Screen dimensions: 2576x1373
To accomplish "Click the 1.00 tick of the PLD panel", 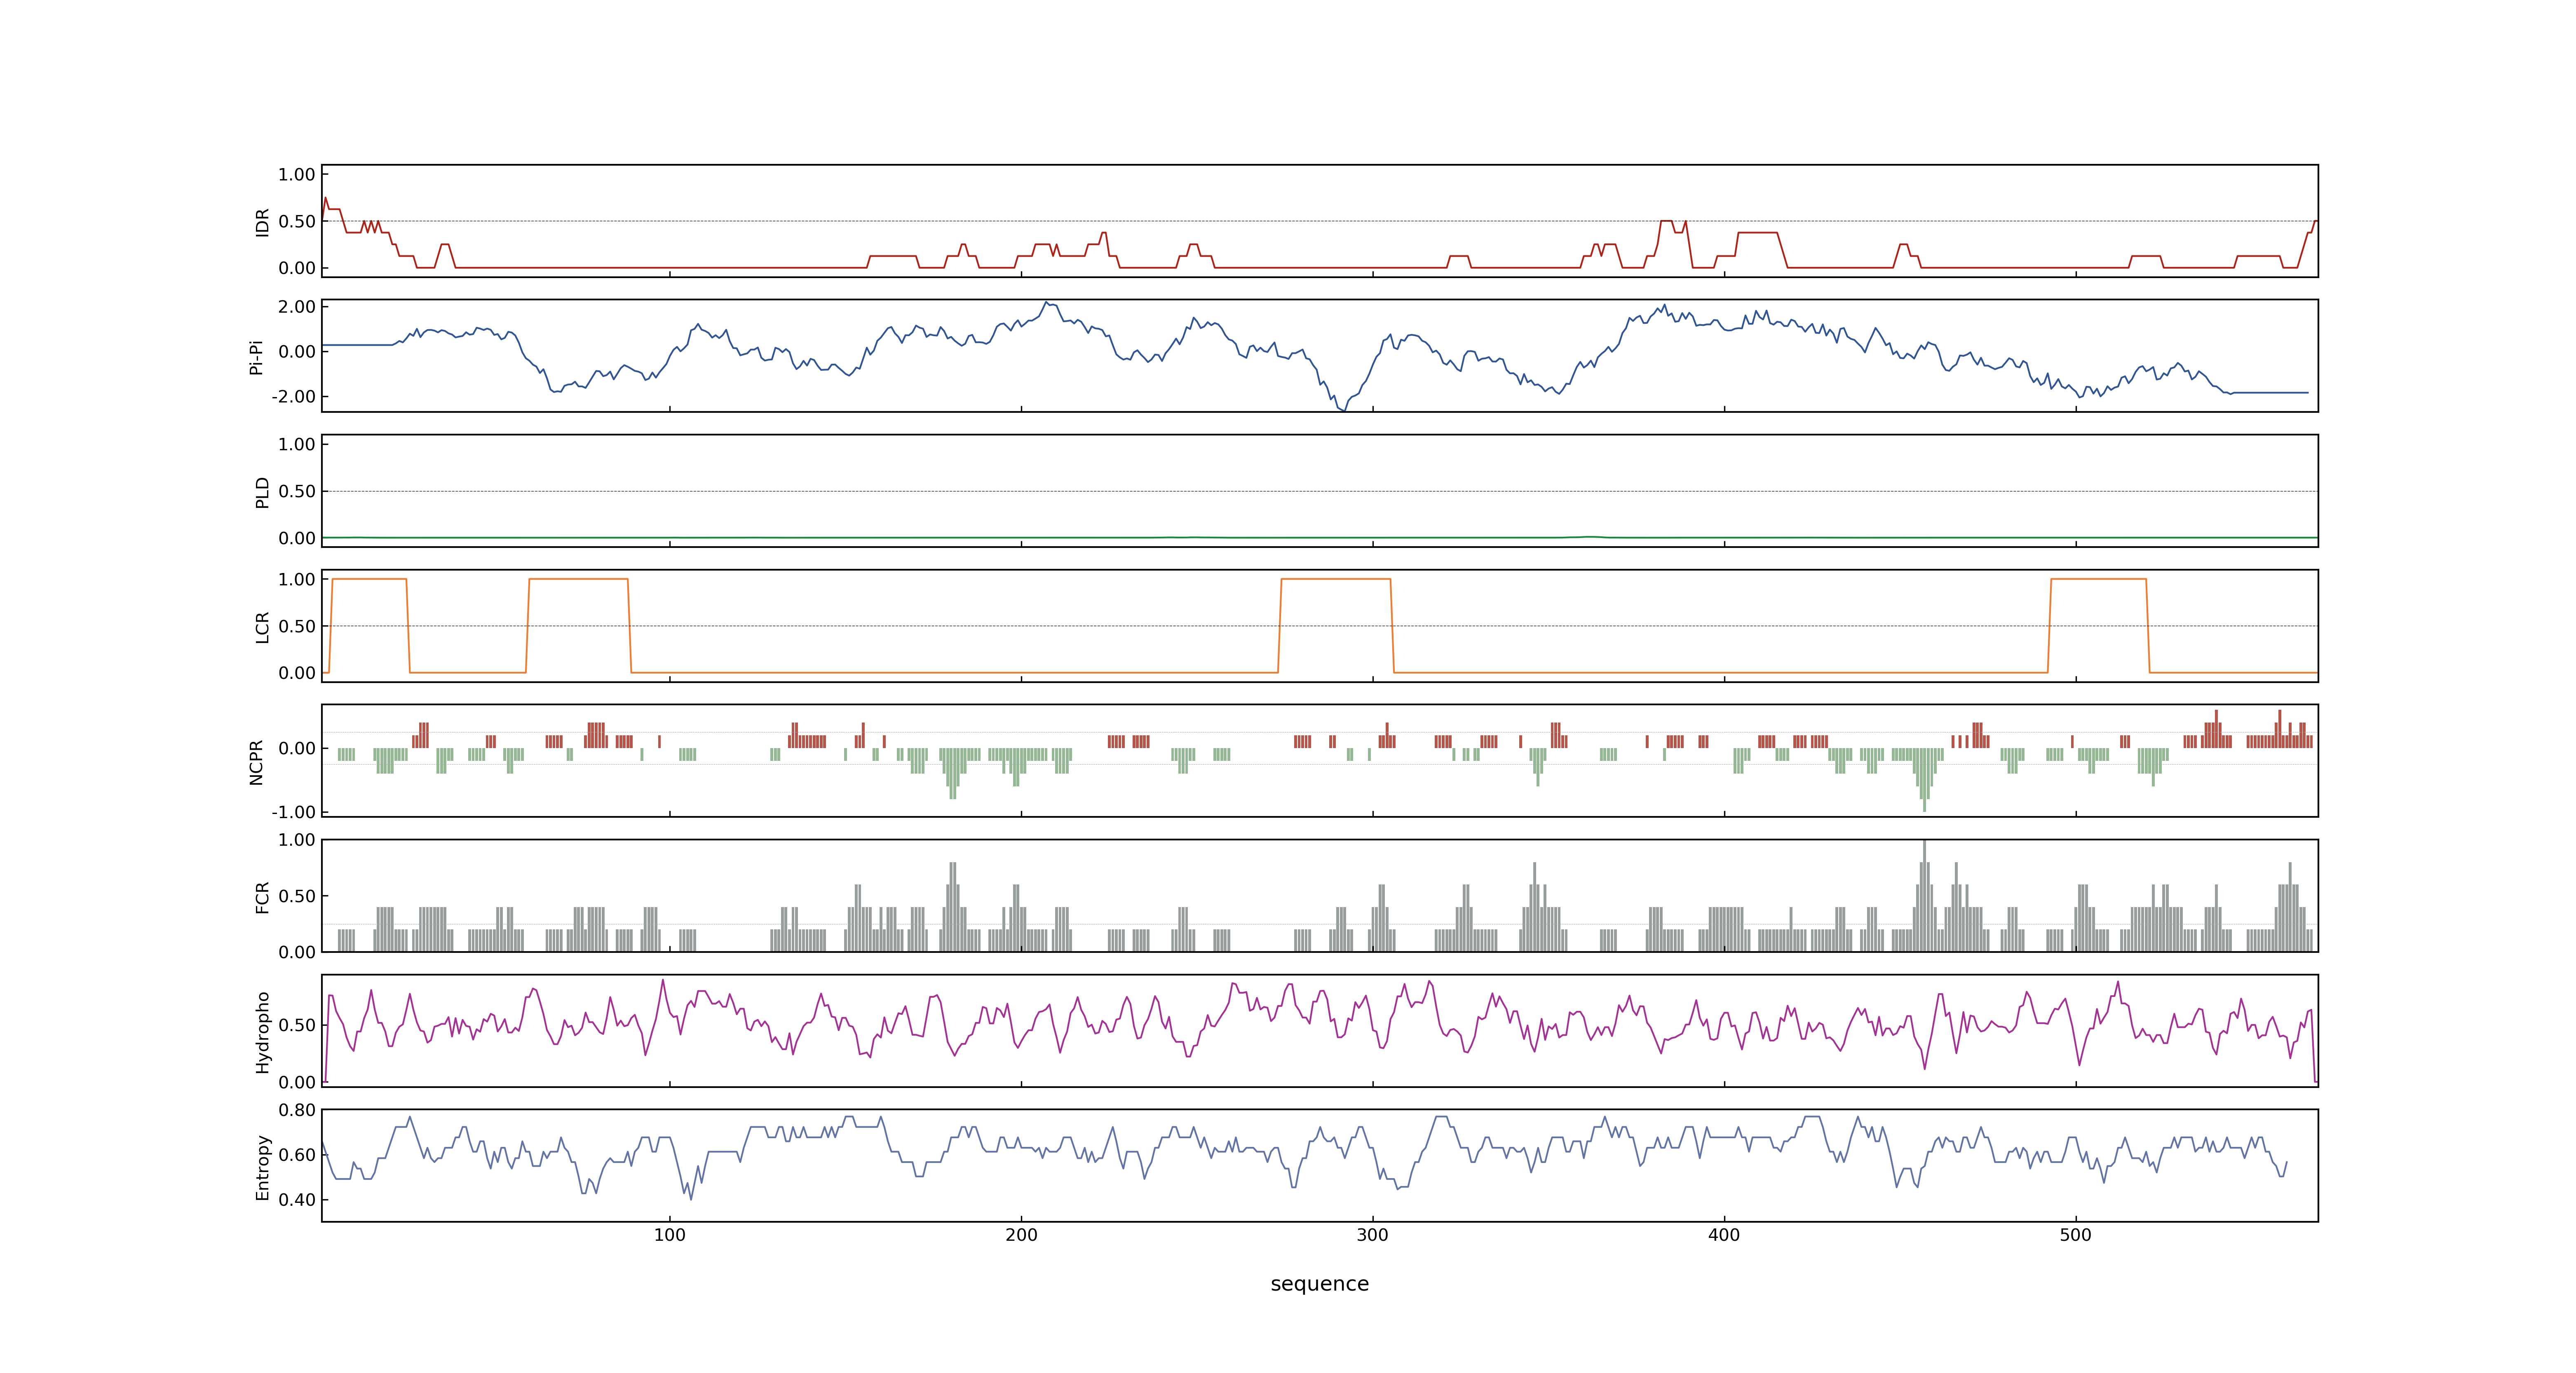I will tap(297, 444).
